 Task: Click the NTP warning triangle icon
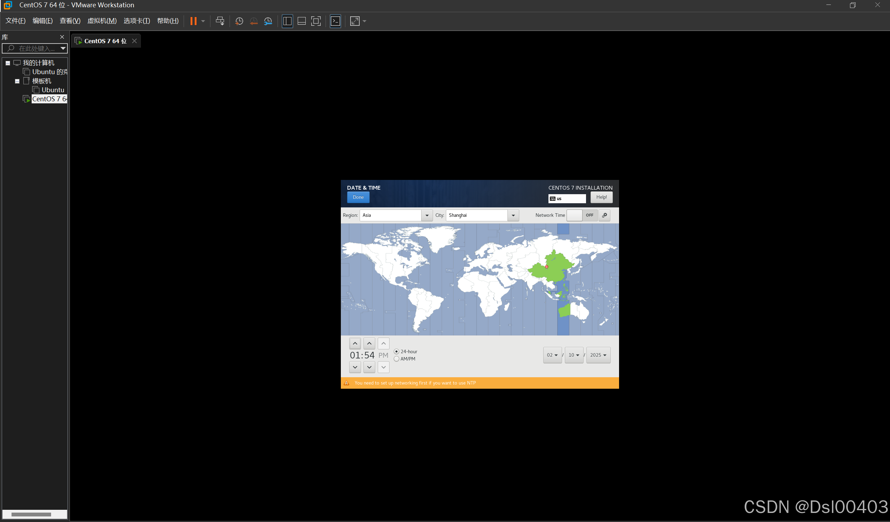click(x=346, y=383)
